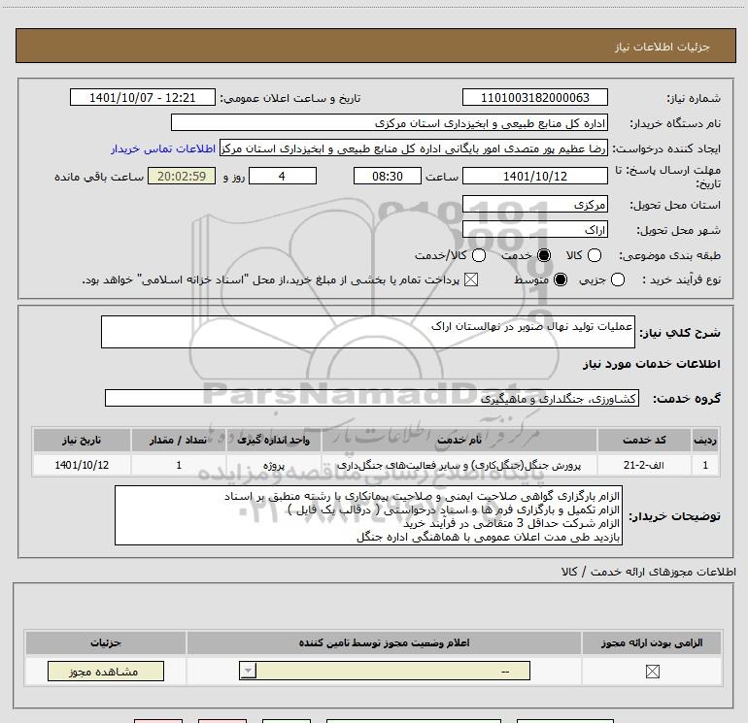748x723 pixels.
Task: Select the کالا/خدمت radio button
Action: (479, 255)
